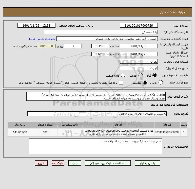Screen dimensions: 195x189
Task: Click the تعداد / مقدار column header
Action: point(45,125)
